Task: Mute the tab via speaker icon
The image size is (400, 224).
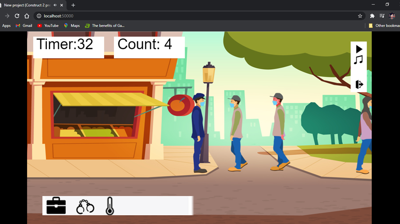Action: pyautogui.click(x=55, y=5)
